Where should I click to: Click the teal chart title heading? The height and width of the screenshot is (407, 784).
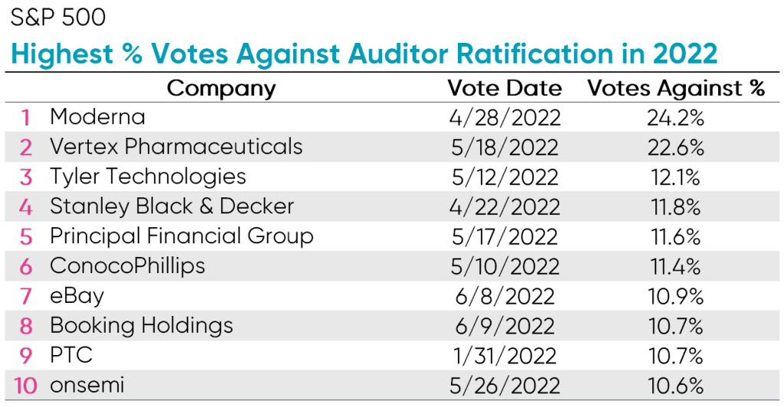pyautogui.click(x=364, y=53)
